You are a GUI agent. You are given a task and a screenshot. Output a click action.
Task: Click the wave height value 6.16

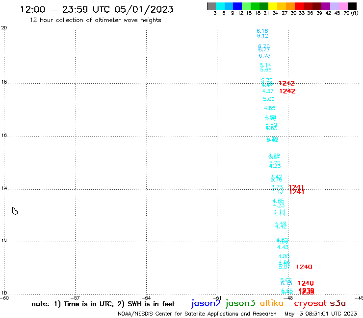coord(262,31)
